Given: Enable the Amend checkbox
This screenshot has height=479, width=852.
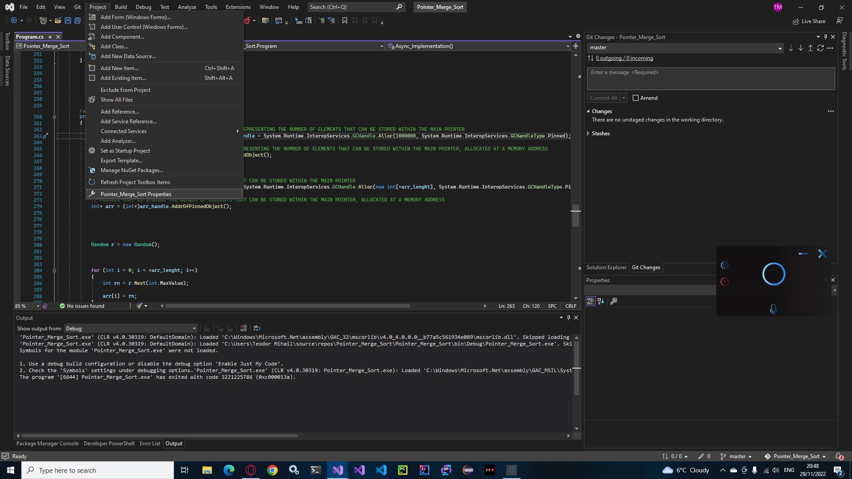Looking at the screenshot, I should (636, 98).
